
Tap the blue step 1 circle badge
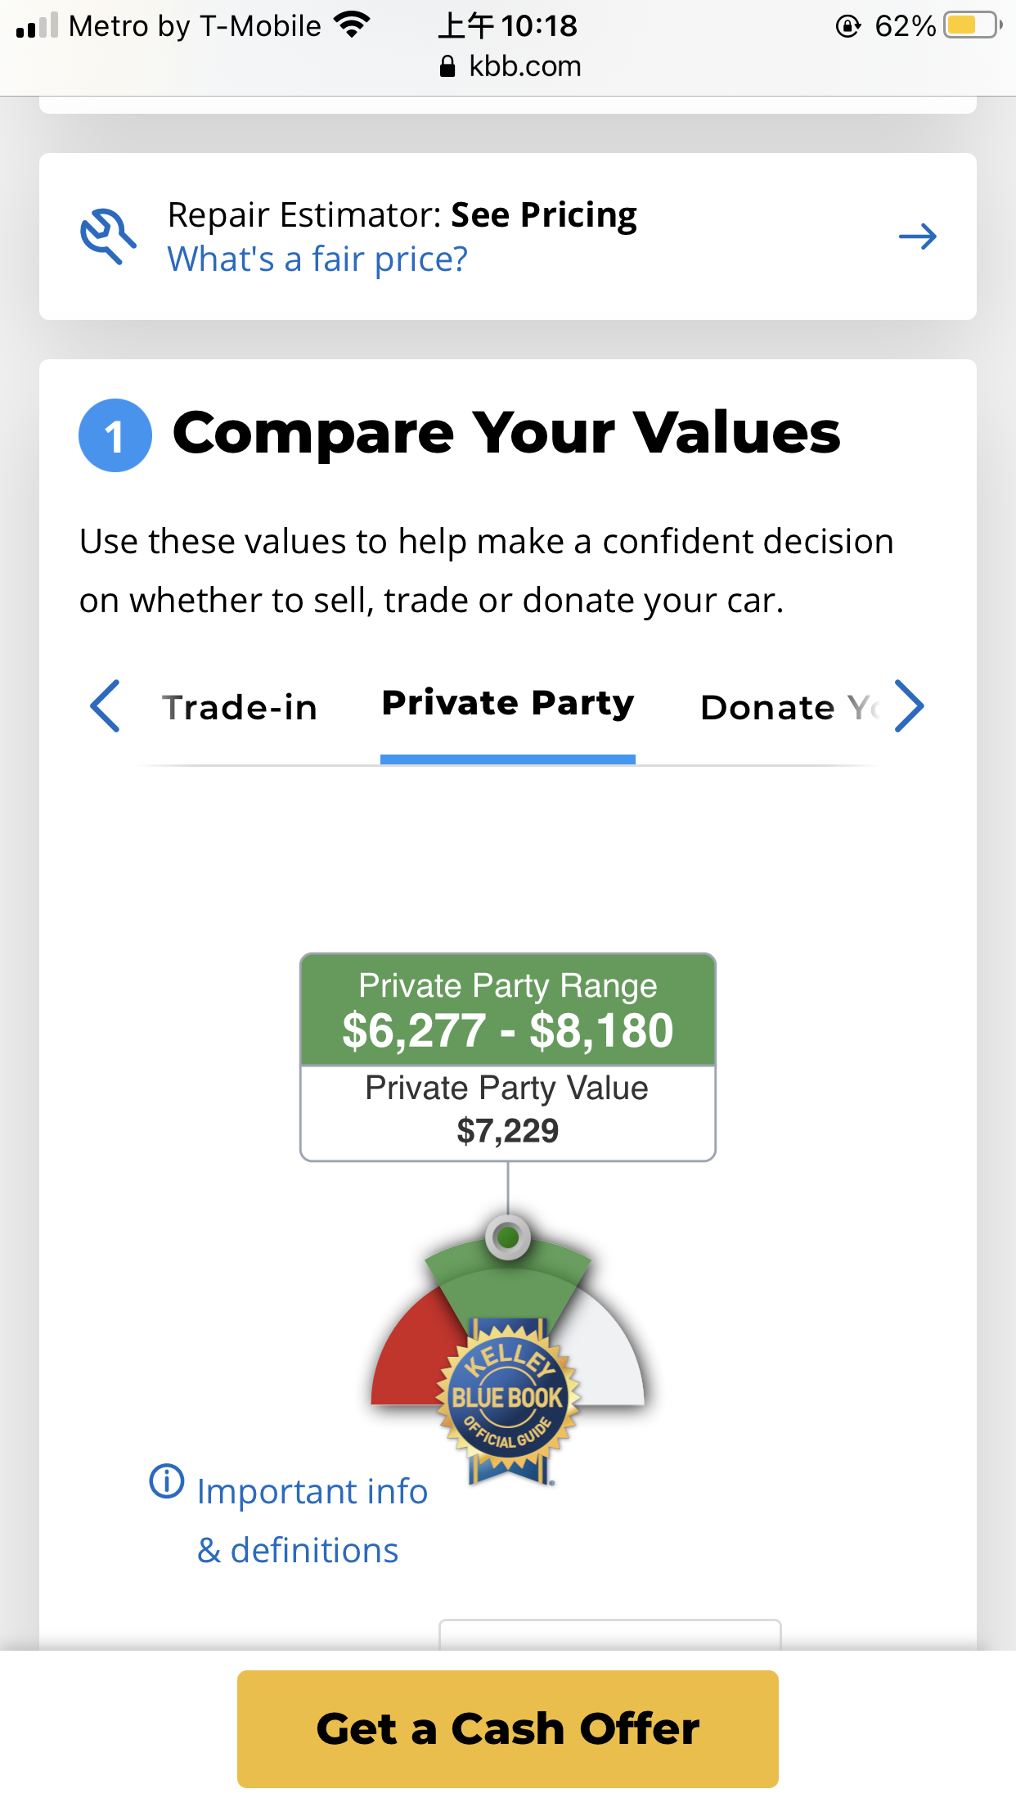pos(115,435)
